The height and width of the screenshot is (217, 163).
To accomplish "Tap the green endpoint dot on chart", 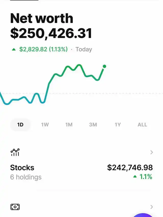I will coord(104,66).
